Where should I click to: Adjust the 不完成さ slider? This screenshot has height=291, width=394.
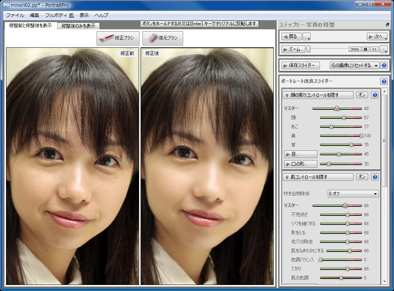(x=341, y=214)
